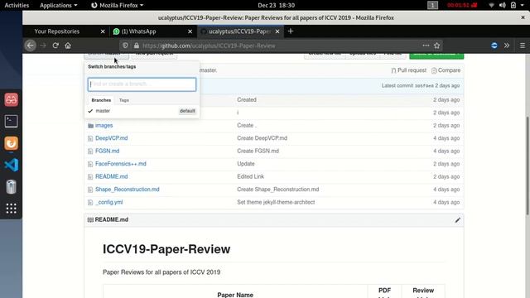Open the green Clone or download dropdown
Image resolution: width=530 pixels, height=298 pixels.
(x=436, y=55)
